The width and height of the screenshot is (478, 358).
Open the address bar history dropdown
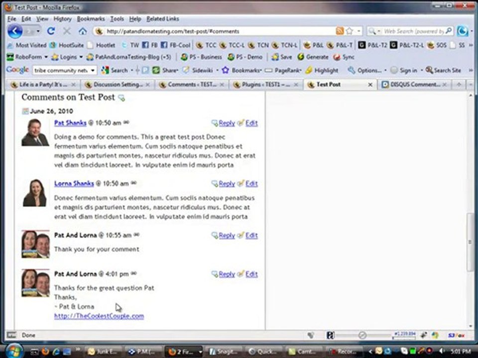(359, 31)
